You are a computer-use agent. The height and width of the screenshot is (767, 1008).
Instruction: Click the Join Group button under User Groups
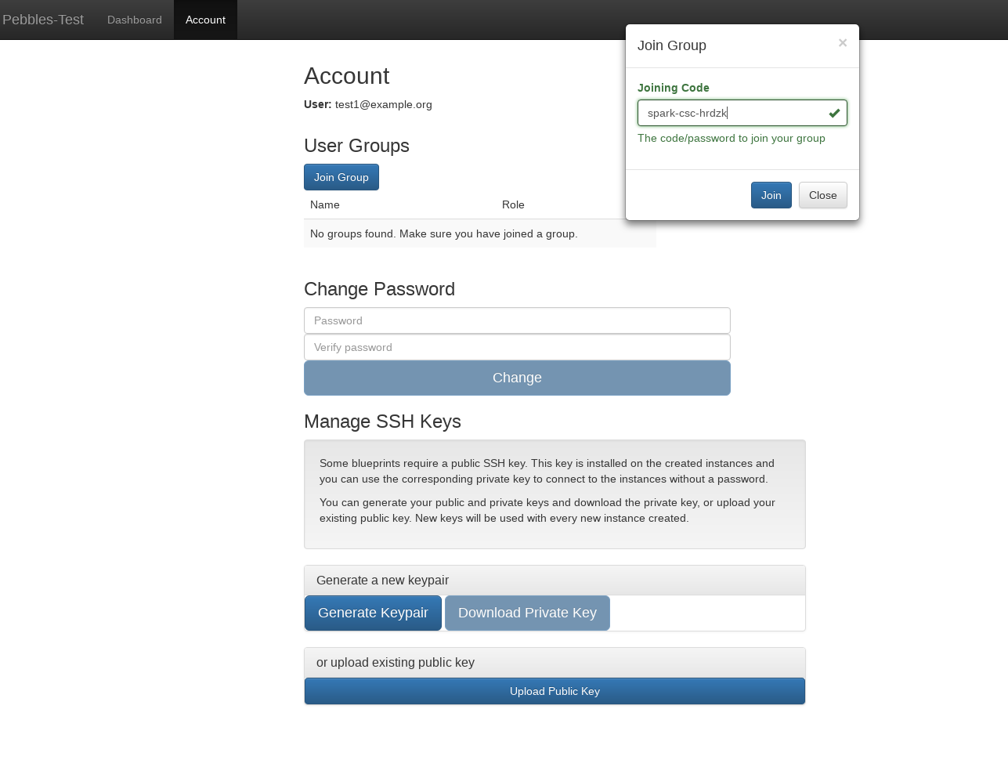341,177
